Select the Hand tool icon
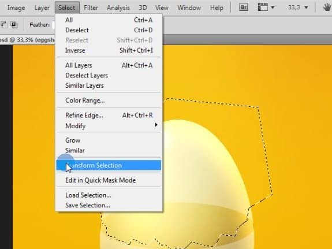The width and height of the screenshot is (332, 249). (x=327, y=8)
